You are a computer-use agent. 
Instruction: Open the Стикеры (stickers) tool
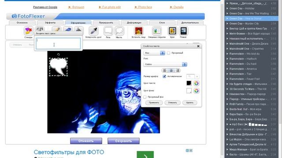click(x=28, y=31)
